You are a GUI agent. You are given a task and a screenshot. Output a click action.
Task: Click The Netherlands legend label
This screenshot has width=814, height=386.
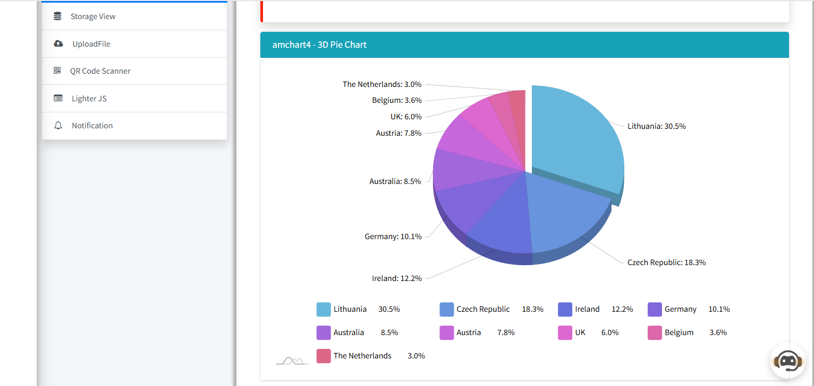coord(362,356)
